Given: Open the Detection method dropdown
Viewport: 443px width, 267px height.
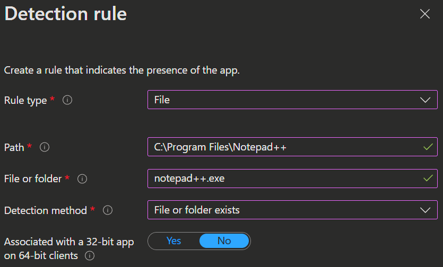Looking at the screenshot, I should (292, 210).
